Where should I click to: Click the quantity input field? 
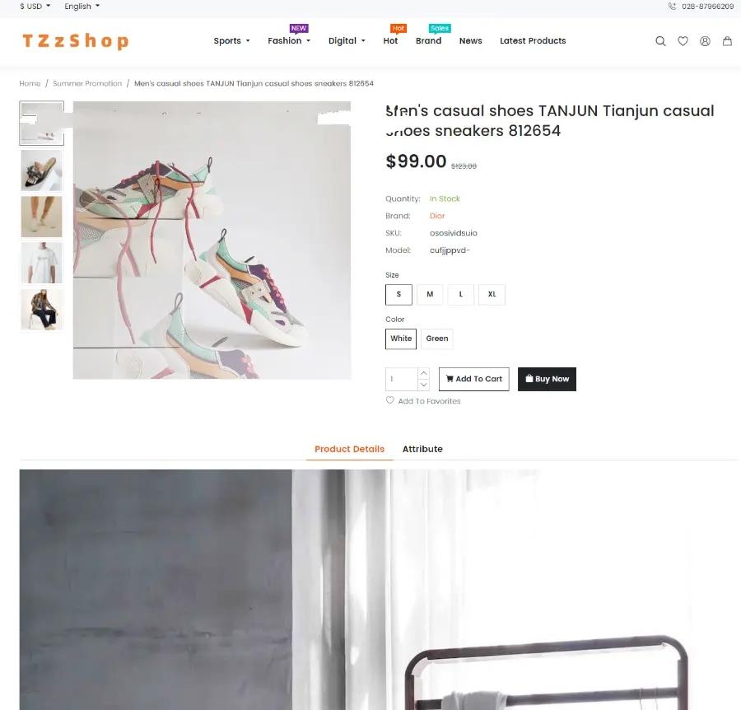tap(402, 379)
